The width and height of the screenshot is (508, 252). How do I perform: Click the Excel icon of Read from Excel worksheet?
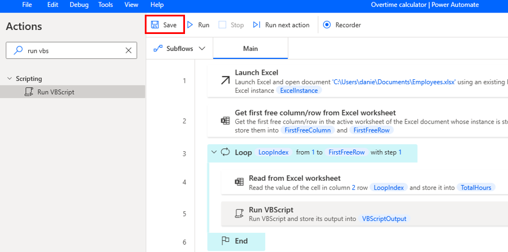point(239,182)
